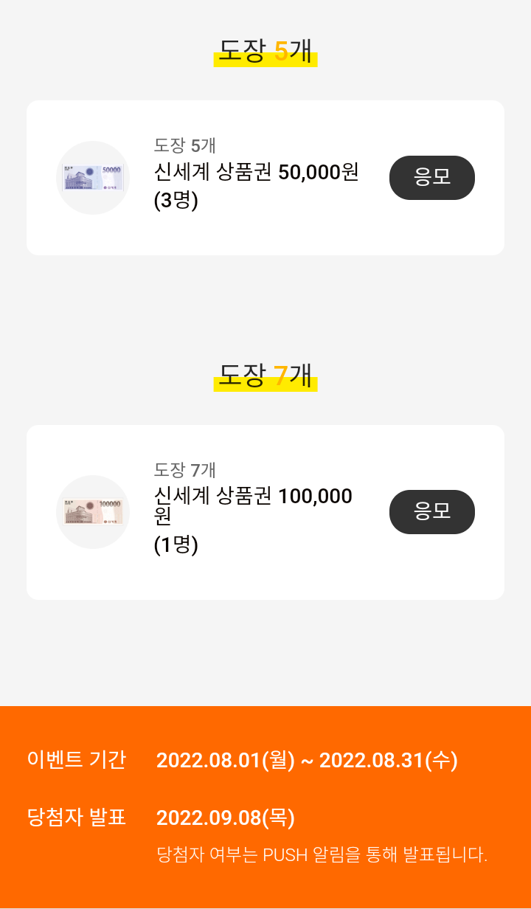Click the event start date 2022.08.01(월)

226,760
